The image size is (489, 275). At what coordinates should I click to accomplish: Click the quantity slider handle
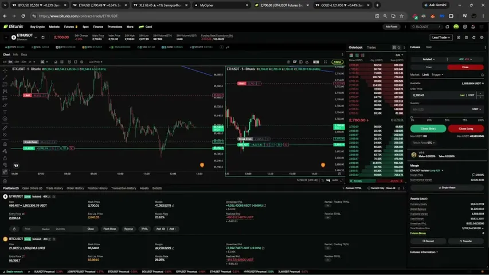412,117
